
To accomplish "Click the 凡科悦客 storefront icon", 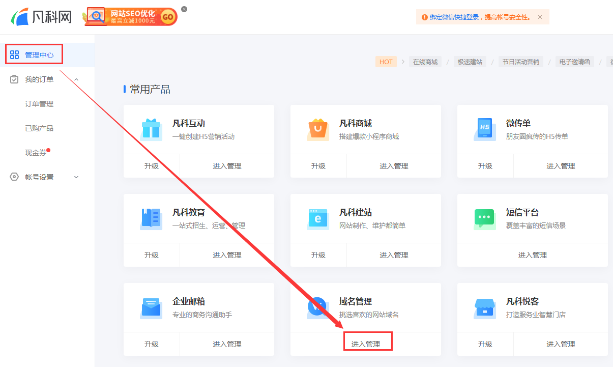I will pos(484,307).
